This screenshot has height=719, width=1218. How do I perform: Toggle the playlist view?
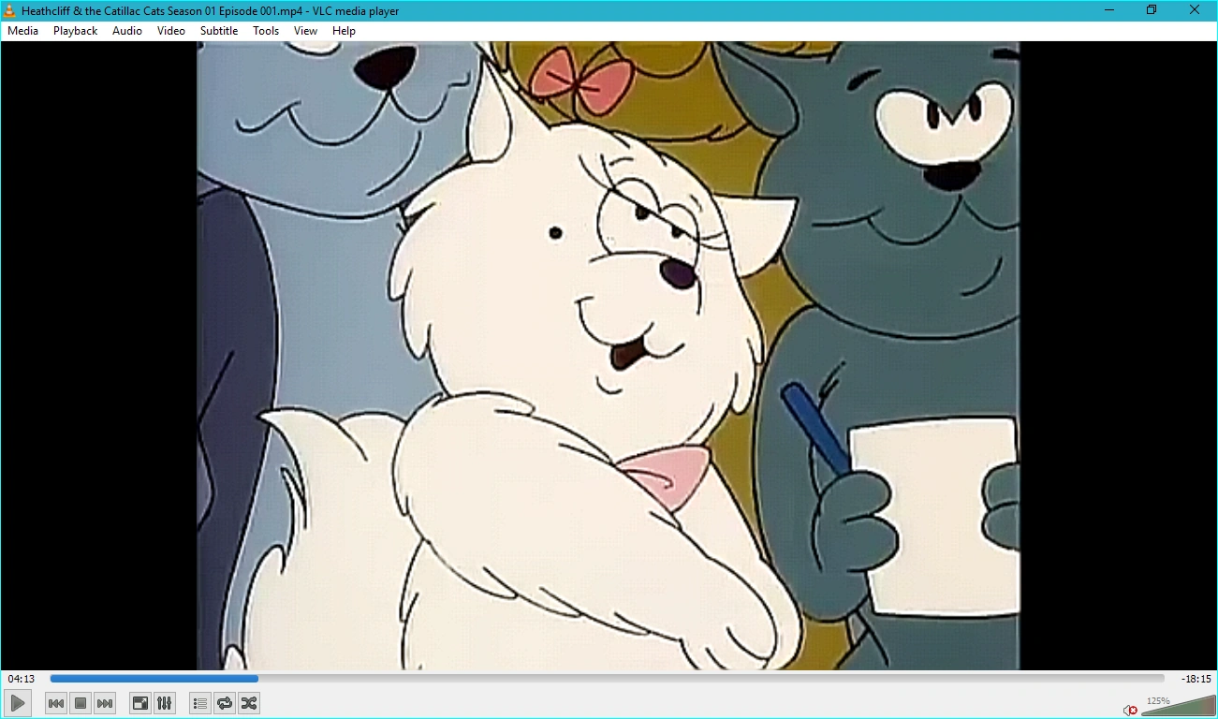pos(200,703)
